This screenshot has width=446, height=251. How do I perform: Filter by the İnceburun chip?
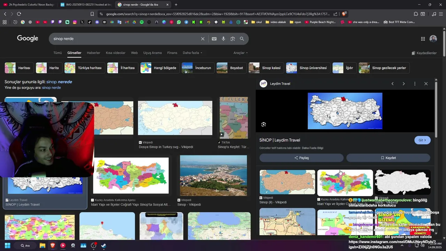198,68
